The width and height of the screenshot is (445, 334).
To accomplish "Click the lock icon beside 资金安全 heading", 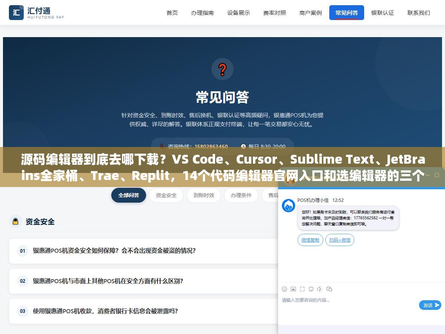I will 16,222.
